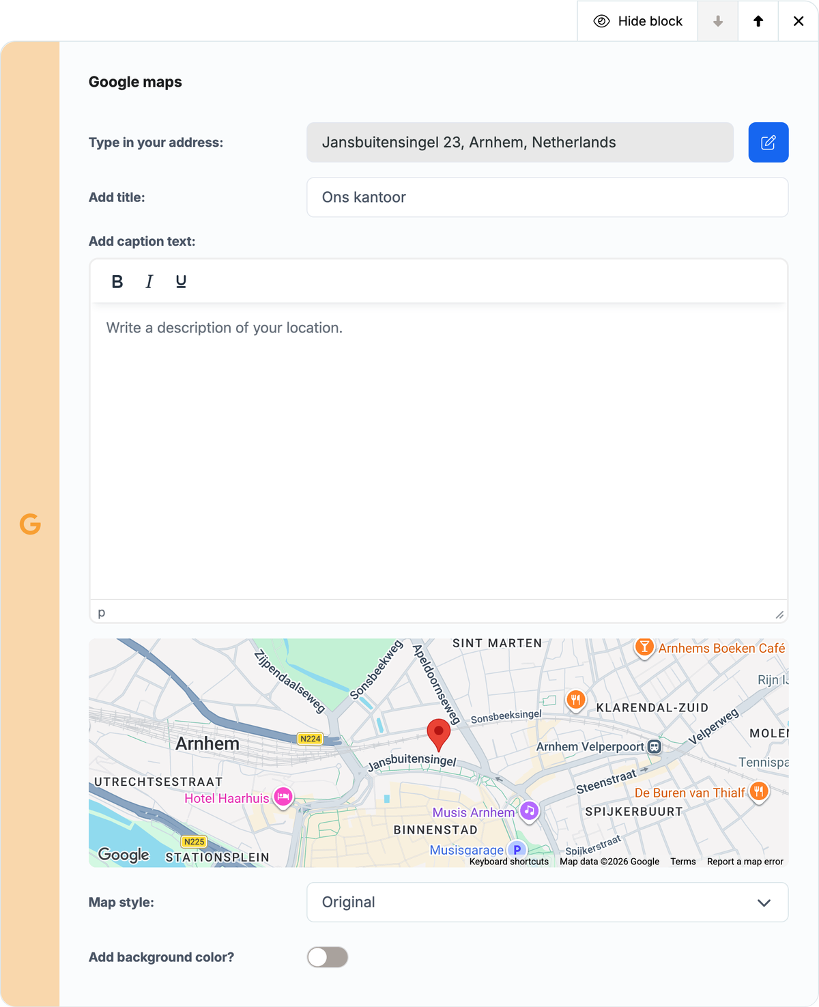
Task: Click the BINNENSTAD district label
Action: pyautogui.click(x=435, y=830)
